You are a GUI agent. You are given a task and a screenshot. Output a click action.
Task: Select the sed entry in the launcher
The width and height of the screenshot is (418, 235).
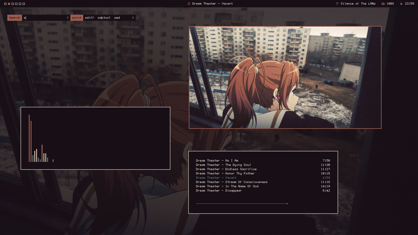click(x=117, y=18)
